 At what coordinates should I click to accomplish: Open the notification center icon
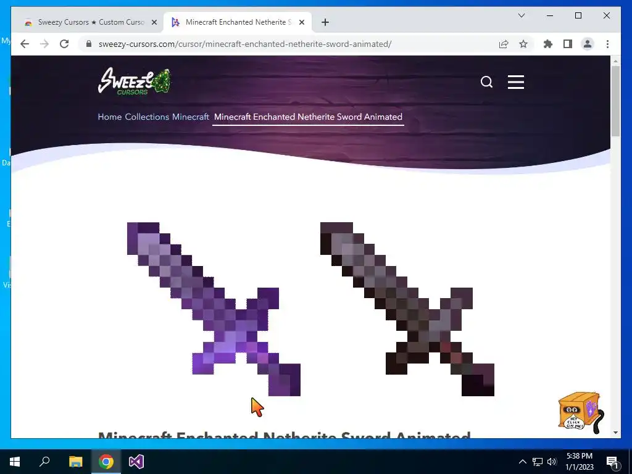click(x=612, y=462)
